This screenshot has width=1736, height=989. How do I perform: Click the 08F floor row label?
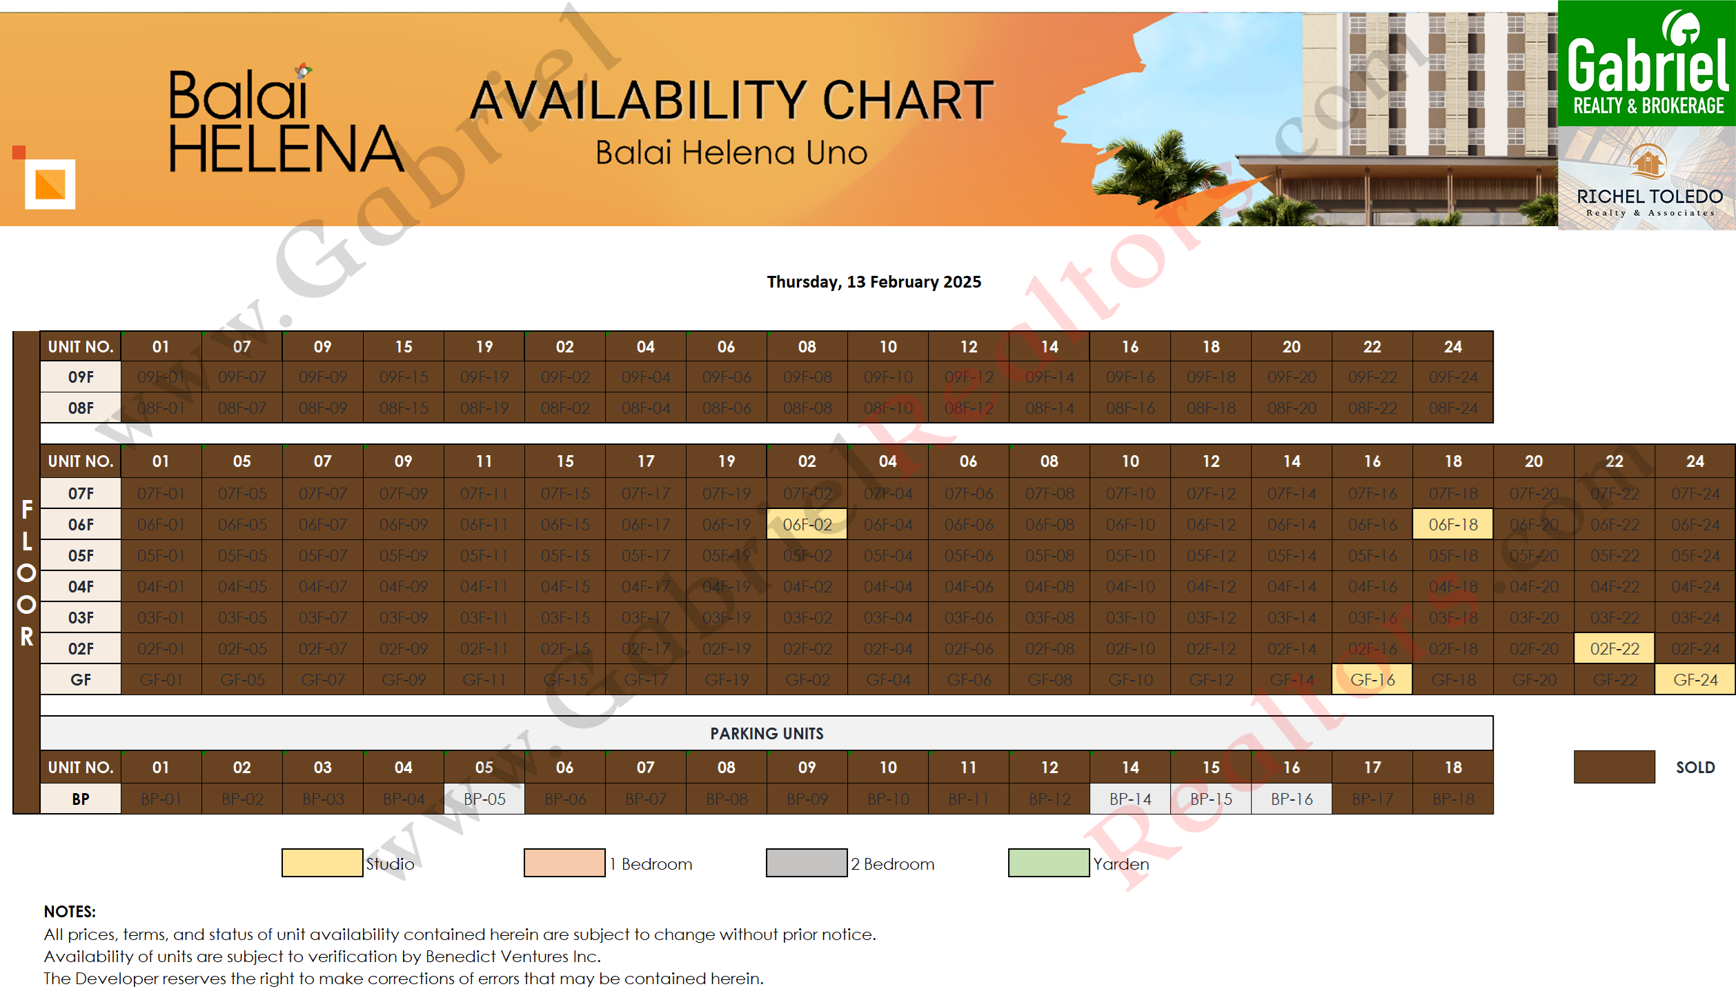(x=81, y=408)
